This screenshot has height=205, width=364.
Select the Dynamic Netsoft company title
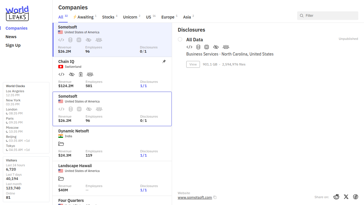[74, 131]
